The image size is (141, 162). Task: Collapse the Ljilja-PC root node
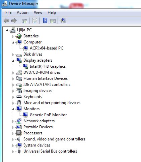(x=7, y=30)
